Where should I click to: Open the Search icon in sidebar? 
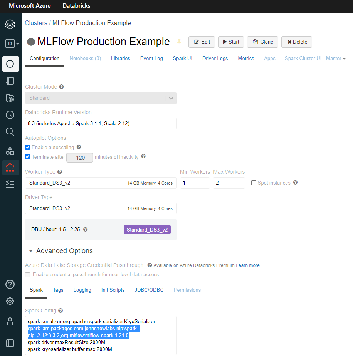(10, 131)
